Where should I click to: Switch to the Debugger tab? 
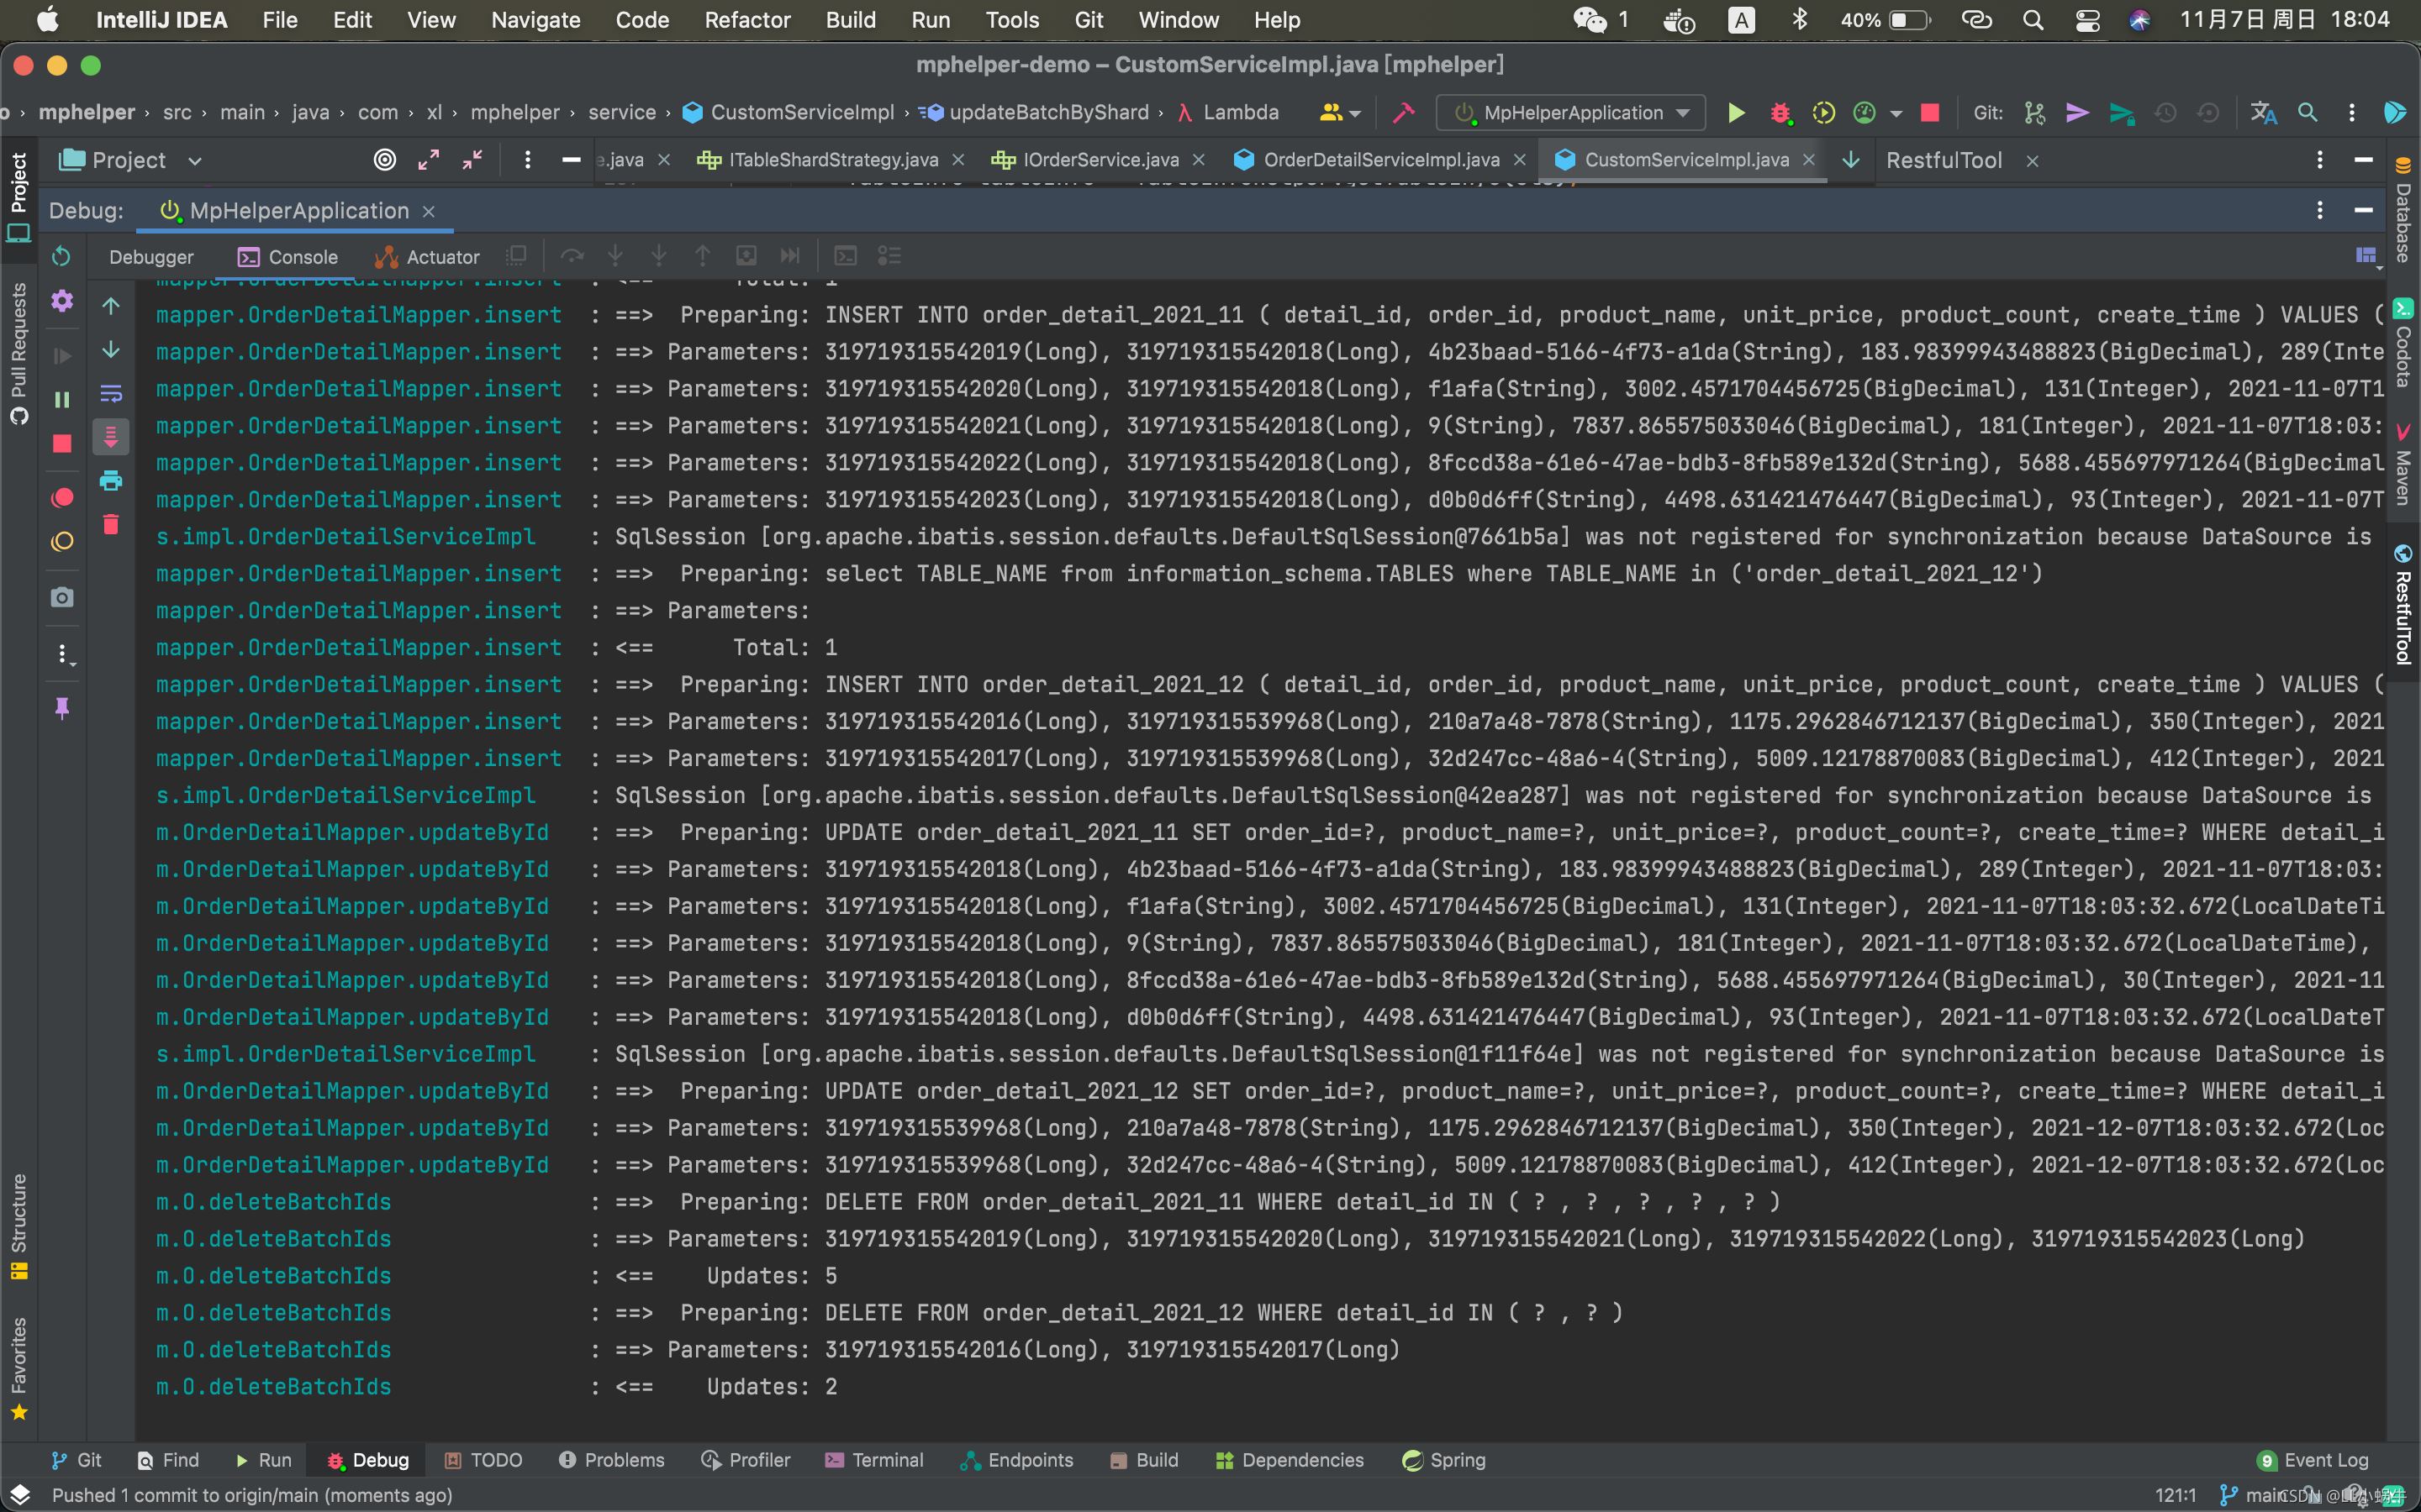(x=151, y=257)
